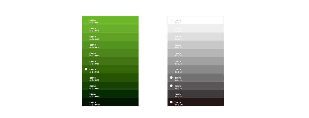Image resolution: width=309 pixels, height=118 pixels.
Task: Click the gray swatch labeled 0-0-0-30
Action: (x=196, y=45)
